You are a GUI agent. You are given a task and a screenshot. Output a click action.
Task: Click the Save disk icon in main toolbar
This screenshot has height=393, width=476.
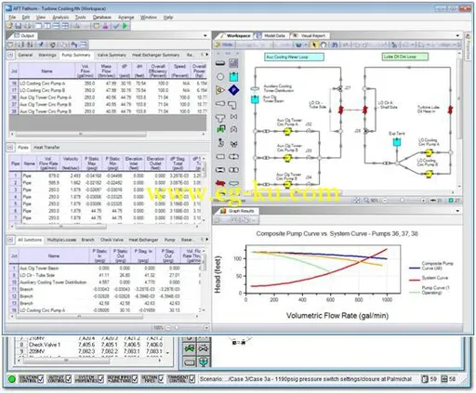click(18, 26)
